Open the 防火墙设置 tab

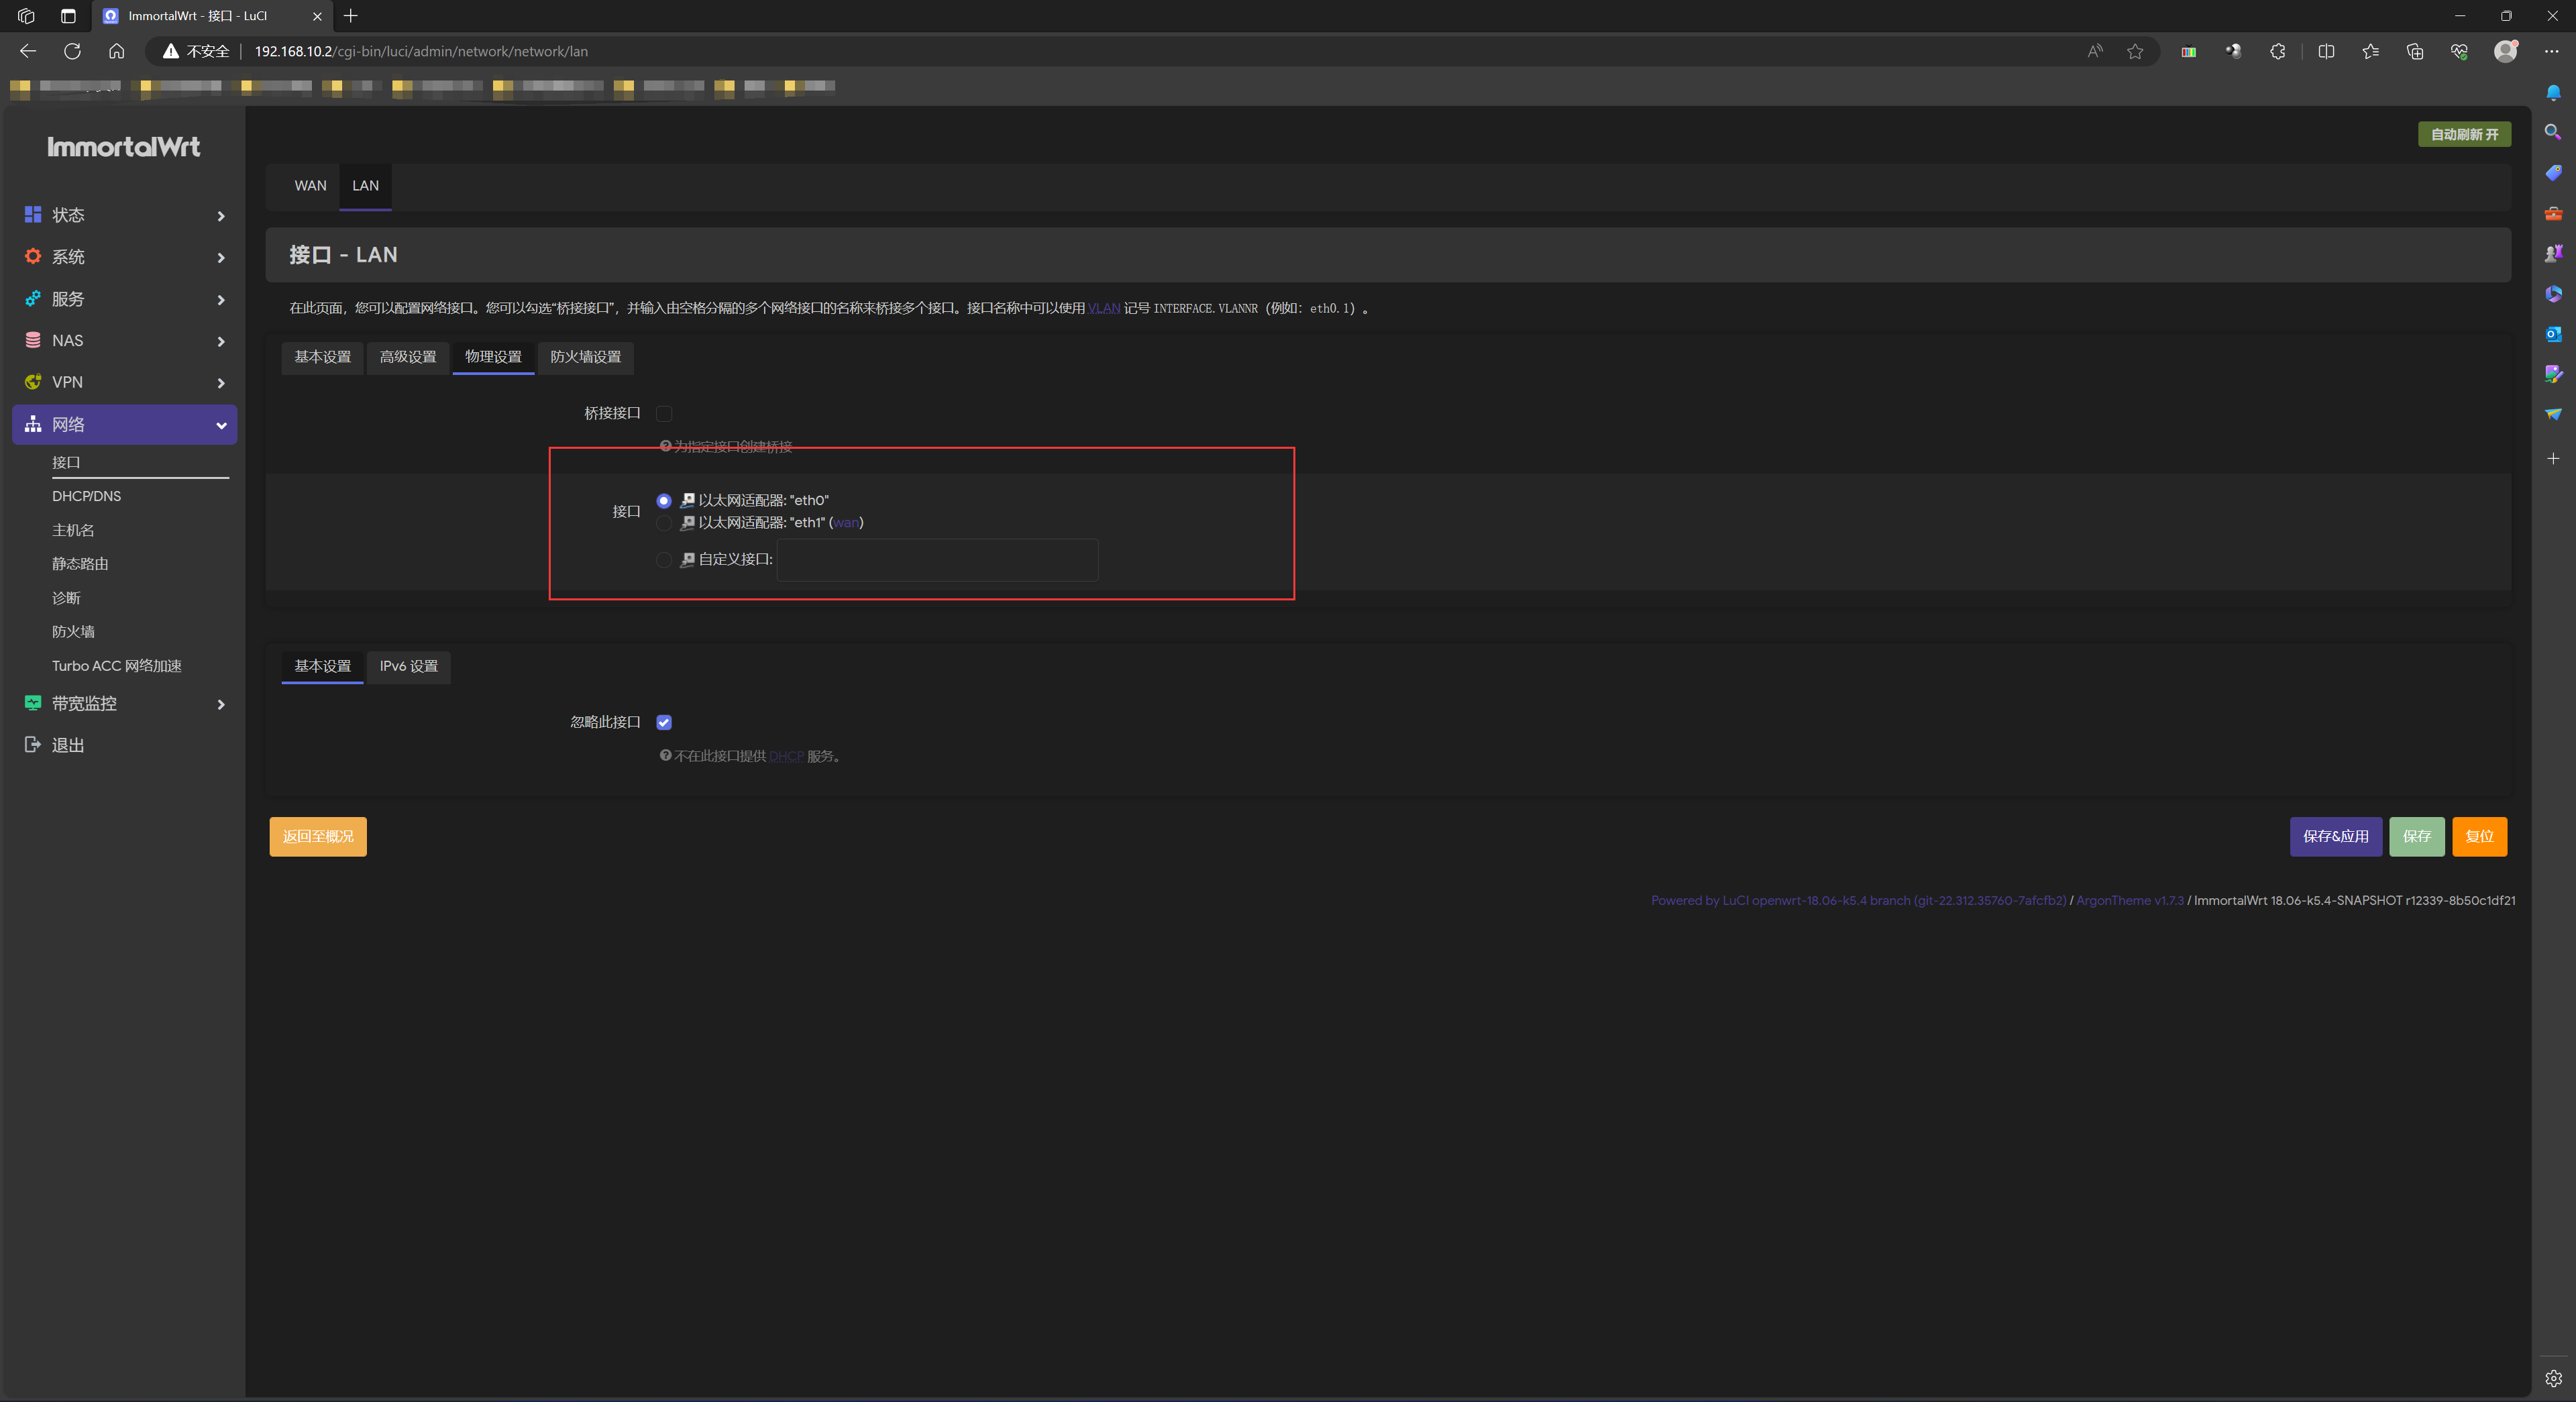tap(585, 357)
